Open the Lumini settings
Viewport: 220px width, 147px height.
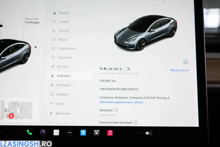(x=61, y=22)
